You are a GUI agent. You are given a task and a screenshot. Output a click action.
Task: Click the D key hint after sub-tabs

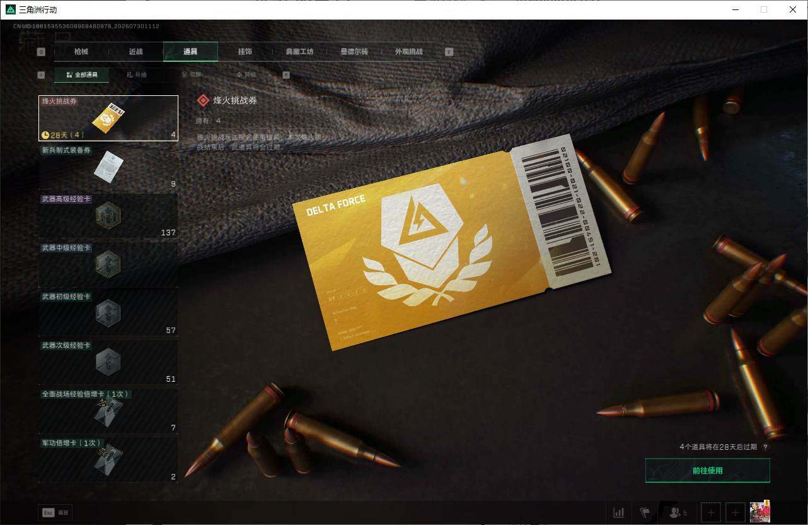[x=286, y=74]
